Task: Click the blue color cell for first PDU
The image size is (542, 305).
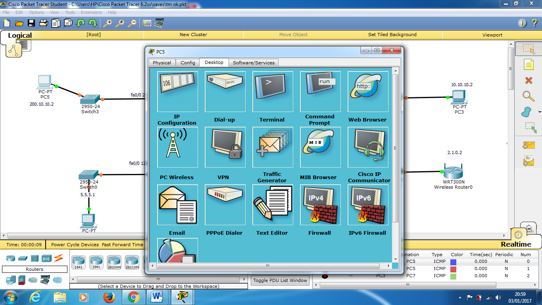Action: point(454,262)
